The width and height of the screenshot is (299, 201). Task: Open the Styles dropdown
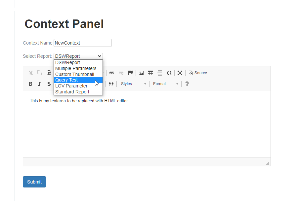(134, 84)
